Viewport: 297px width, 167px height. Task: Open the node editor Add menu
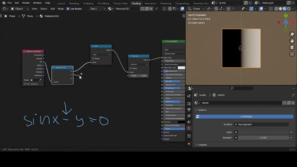[x=52, y=9]
